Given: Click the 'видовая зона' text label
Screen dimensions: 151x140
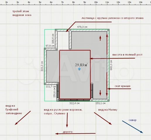Looking at the screenshot, I should tap(22, 15).
